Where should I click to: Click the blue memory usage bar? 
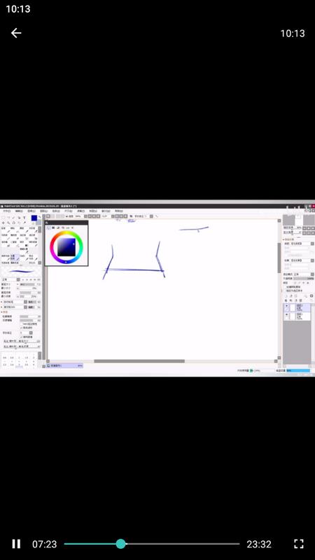coord(298,371)
